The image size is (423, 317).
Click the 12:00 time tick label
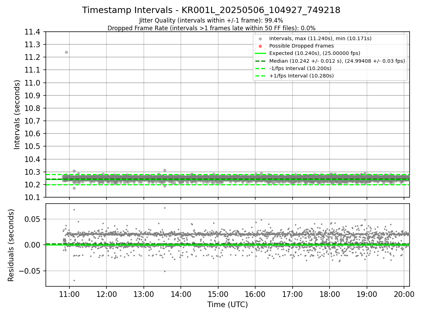tap(106, 294)
